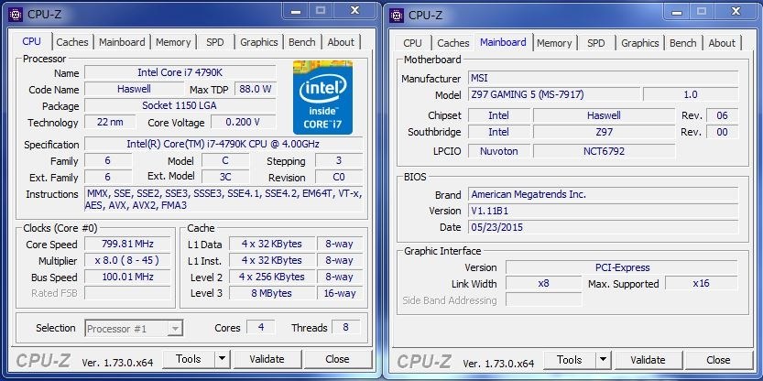Click the Cores count field showing 4

click(x=261, y=327)
